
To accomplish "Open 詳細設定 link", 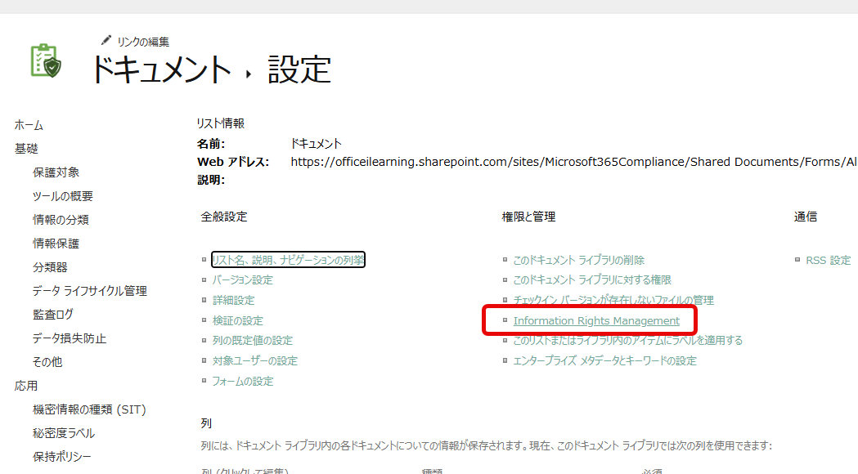I will (x=233, y=301).
